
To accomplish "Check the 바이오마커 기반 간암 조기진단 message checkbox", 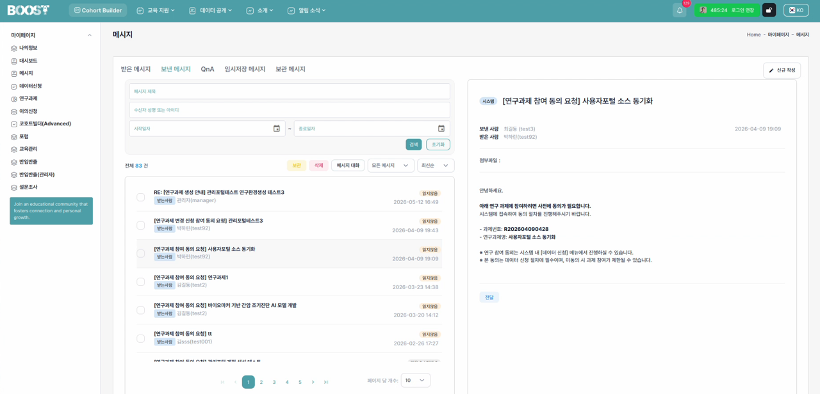I will click(140, 310).
